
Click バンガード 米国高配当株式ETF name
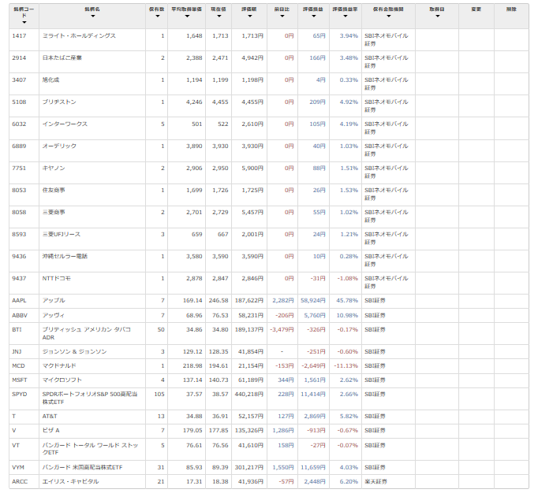point(82,467)
